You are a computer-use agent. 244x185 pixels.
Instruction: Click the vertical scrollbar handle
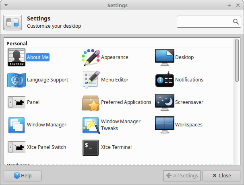pyautogui.click(x=237, y=60)
